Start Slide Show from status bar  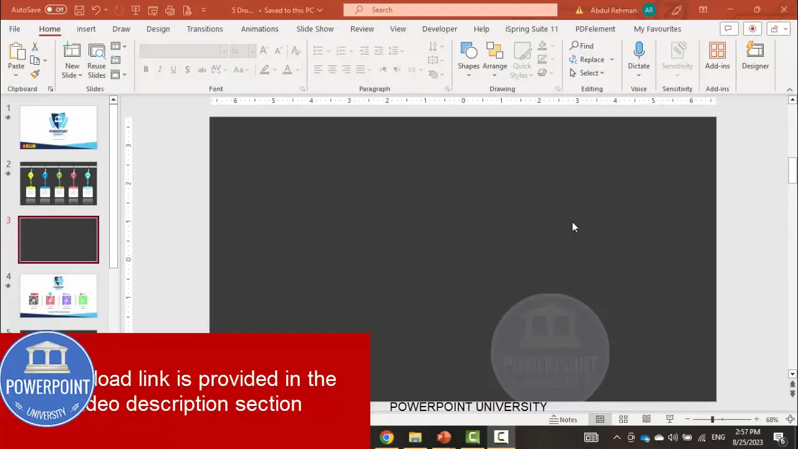[670, 420]
